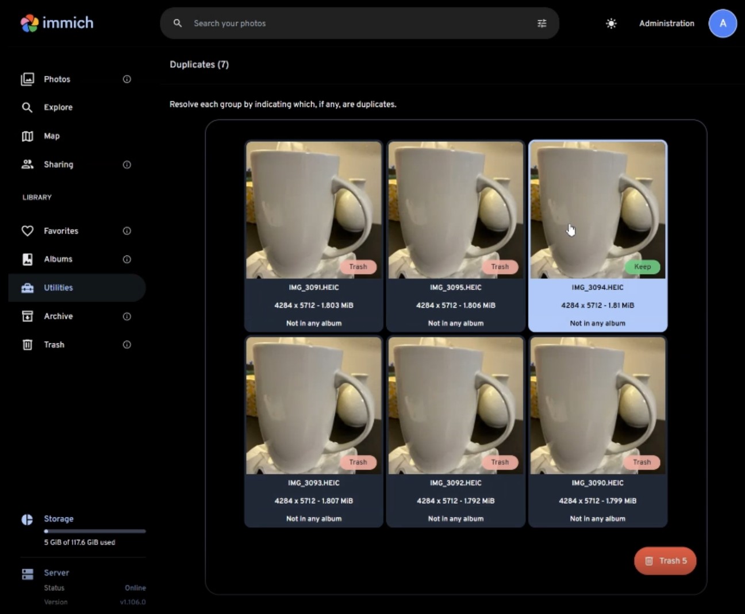Click the Favorites heart icon
745x614 pixels.
pyautogui.click(x=27, y=231)
